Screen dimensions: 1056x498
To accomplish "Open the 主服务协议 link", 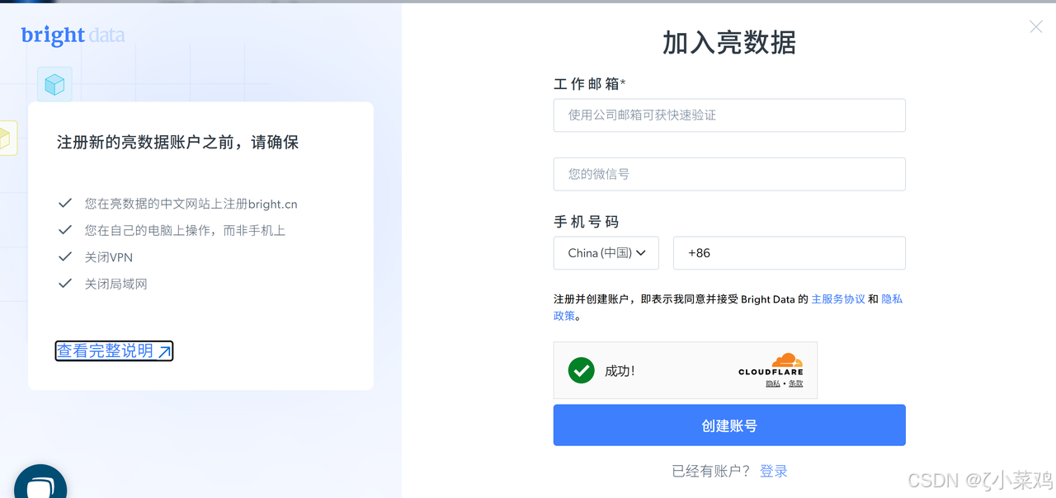I will tap(838, 299).
